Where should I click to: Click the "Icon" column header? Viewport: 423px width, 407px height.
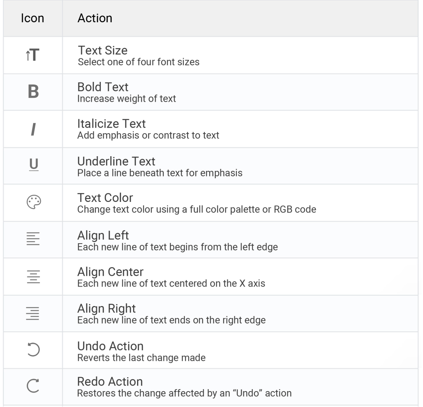click(33, 18)
